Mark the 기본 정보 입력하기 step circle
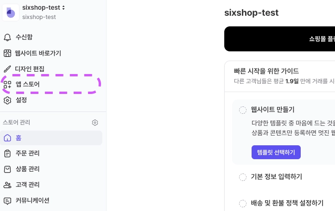This screenshot has width=335, height=211. (x=243, y=177)
